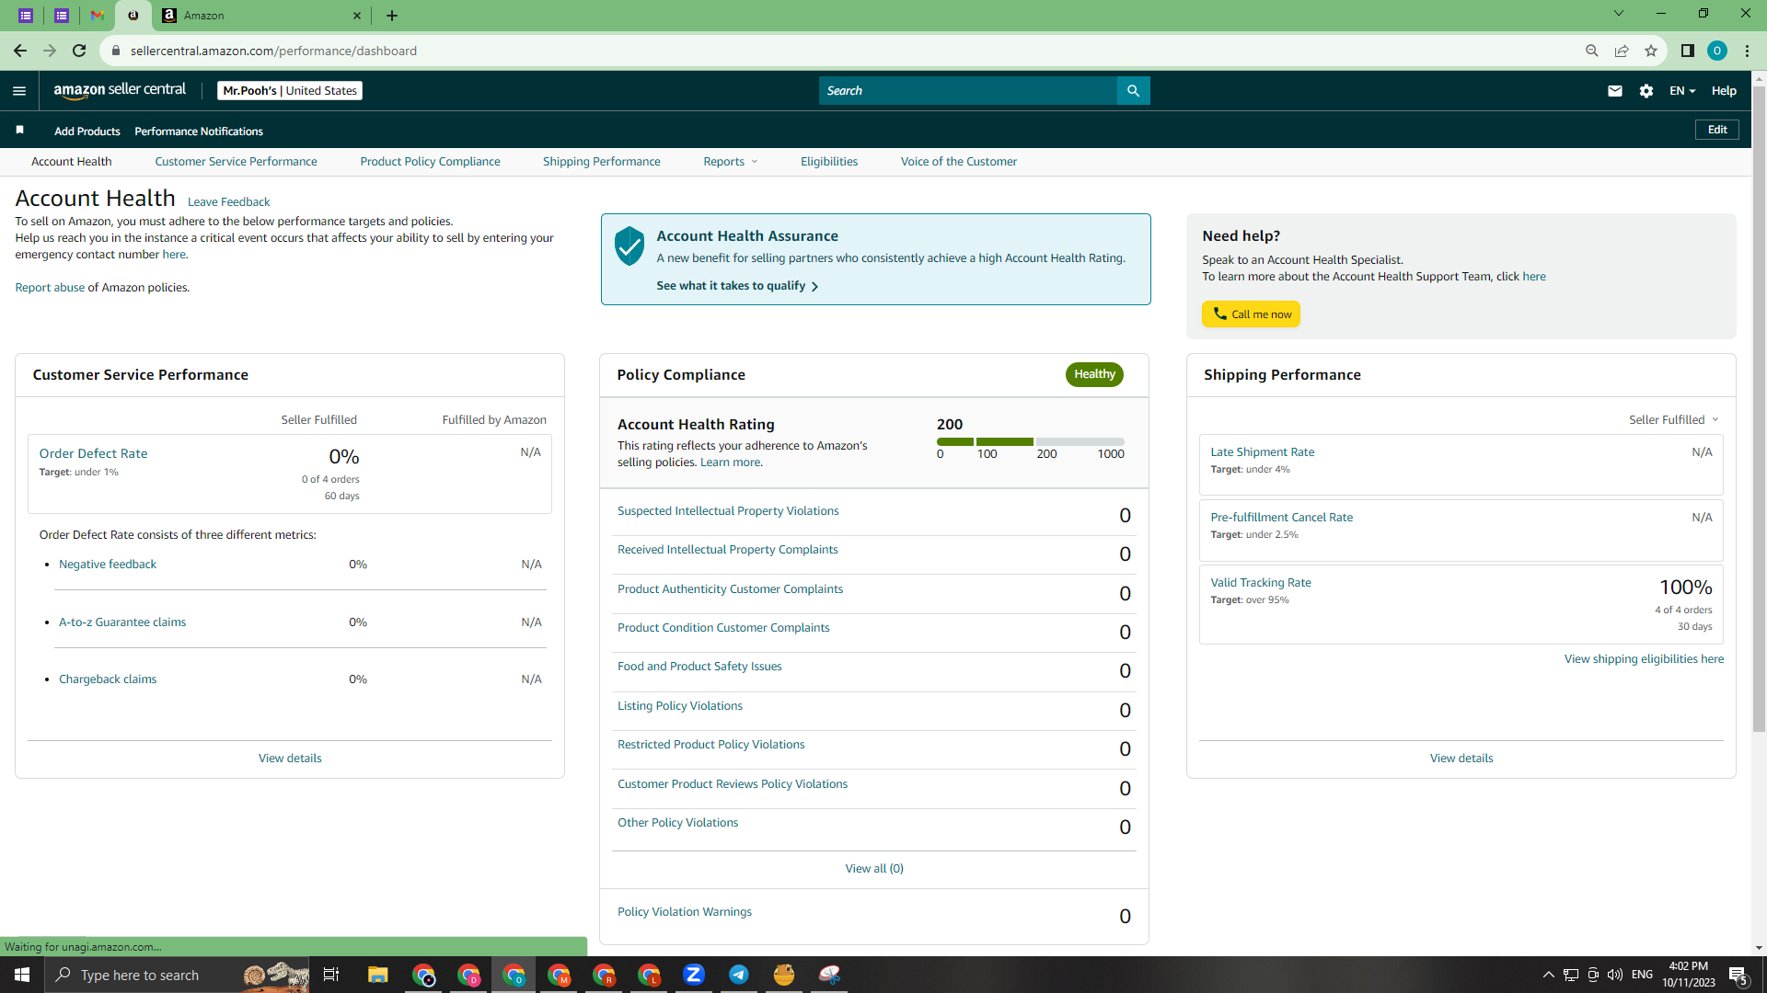Open Voice of the Customer tab
This screenshot has height=993, width=1767.
click(959, 161)
